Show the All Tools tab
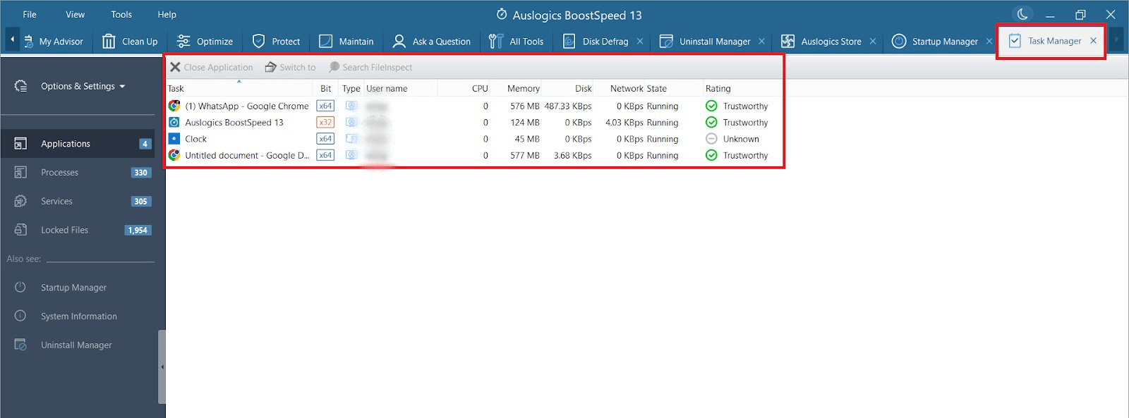This screenshot has height=418, width=1129. pyautogui.click(x=516, y=42)
